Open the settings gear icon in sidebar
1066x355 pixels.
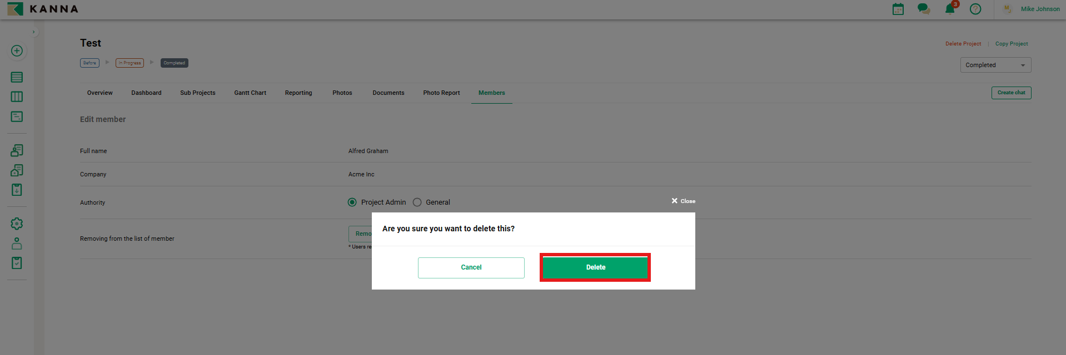tap(17, 224)
